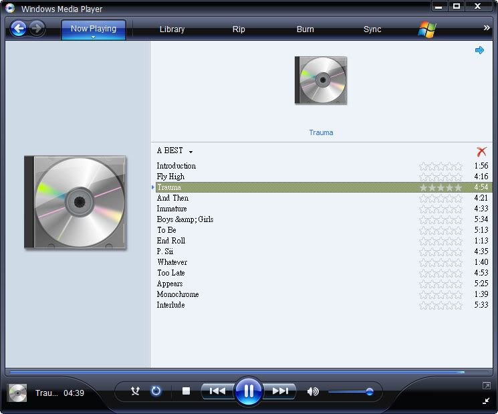Switch to the Rip tab
This screenshot has width=498, height=414.
tap(239, 29)
